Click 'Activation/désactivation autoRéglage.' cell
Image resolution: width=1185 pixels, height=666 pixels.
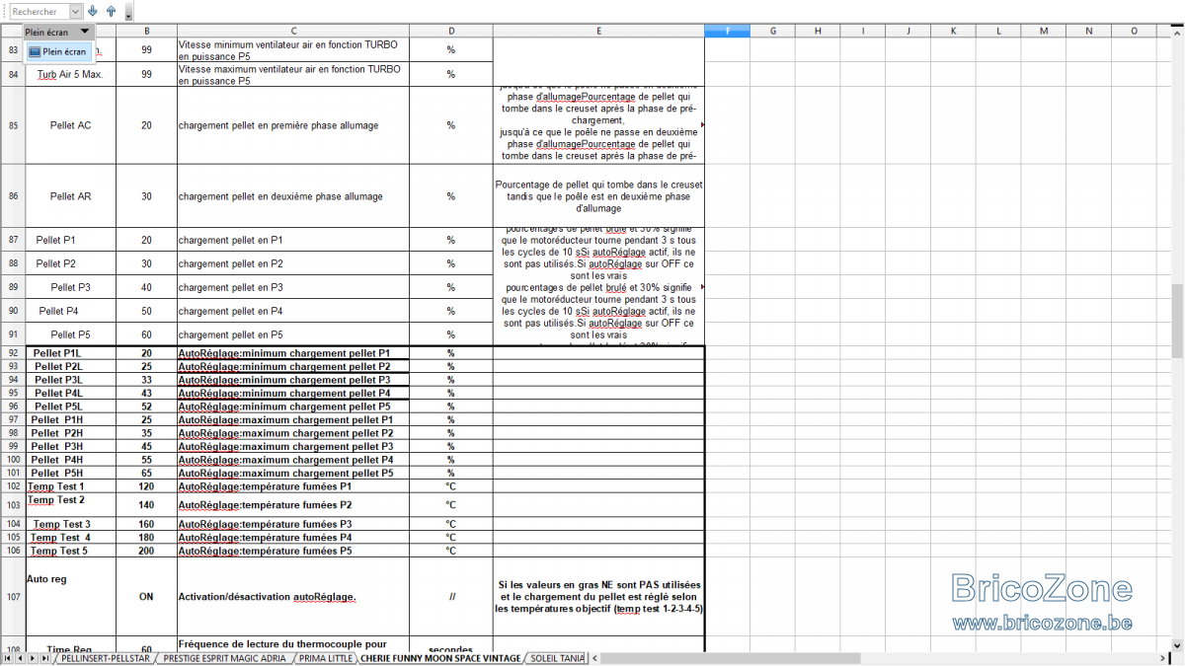pos(293,597)
